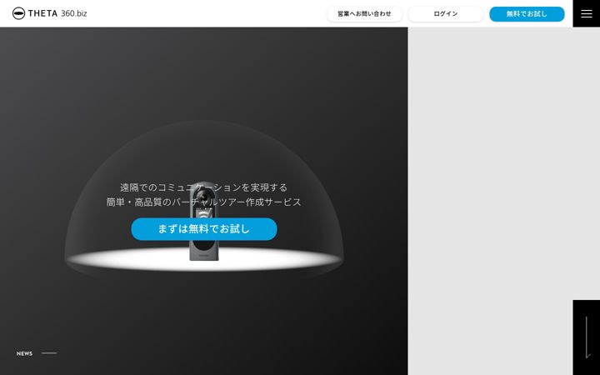Open the hamburger menu icon
The height and width of the screenshot is (375, 600).
(x=586, y=13)
